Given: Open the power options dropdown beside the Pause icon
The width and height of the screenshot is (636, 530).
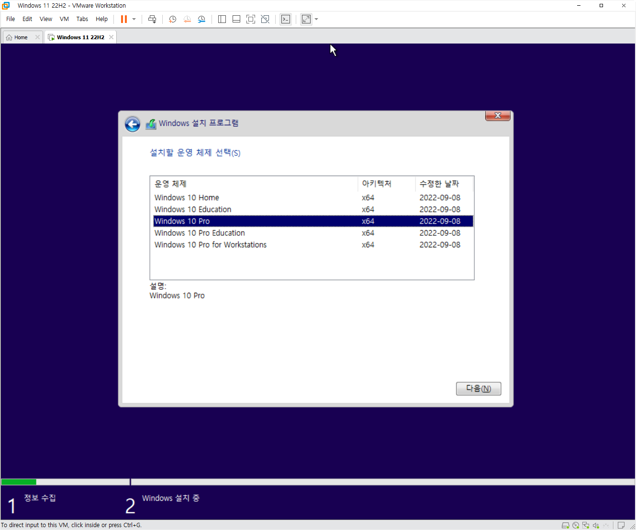Looking at the screenshot, I should pos(134,19).
